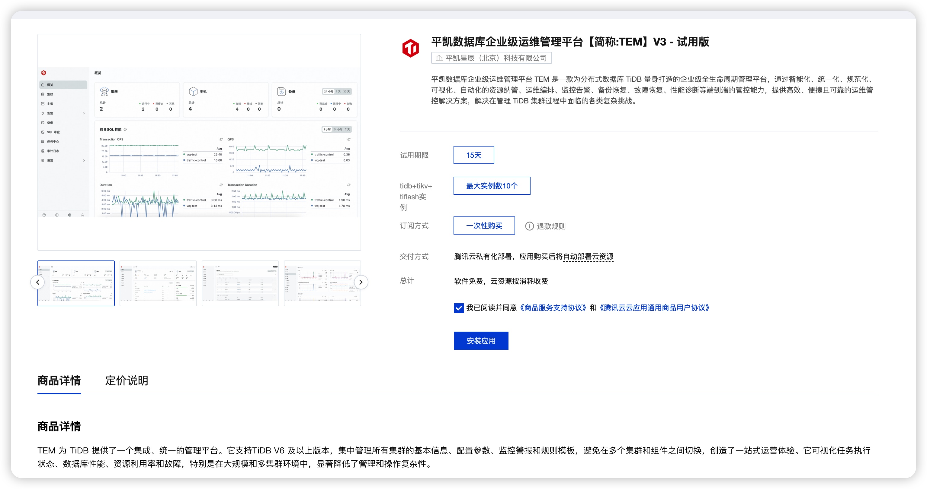The height and width of the screenshot is (489, 927).
Task: Open 备份 section in the sidebar
Action: (x=50, y=122)
